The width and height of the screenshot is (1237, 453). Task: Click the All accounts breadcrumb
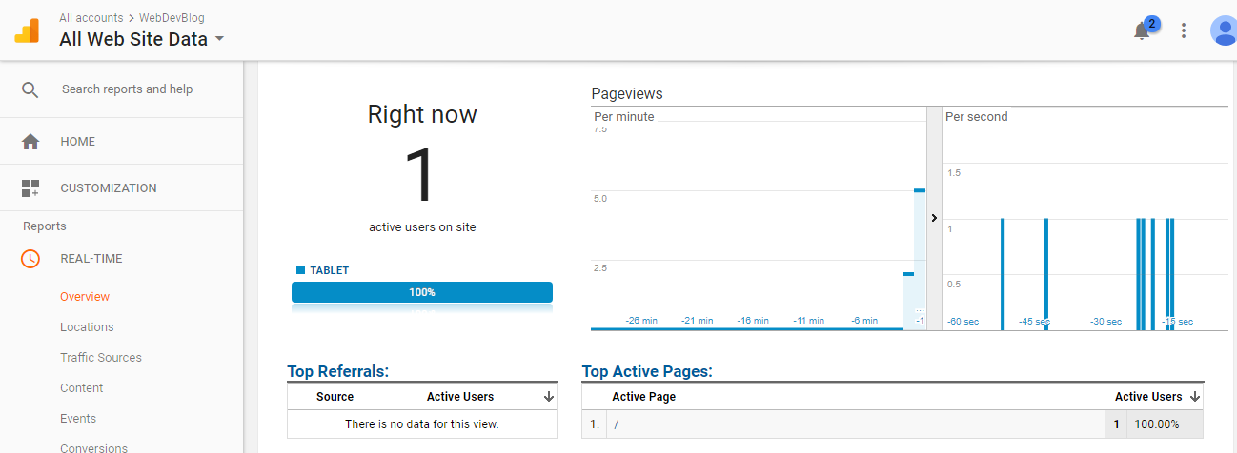(91, 17)
